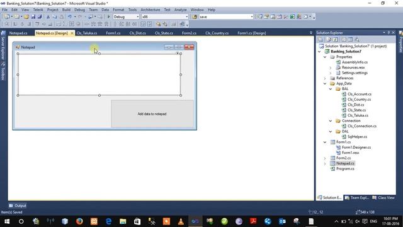Screen dimensions: 403x227
Task: Collapse the Properties folder node
Action: (325, 57)
